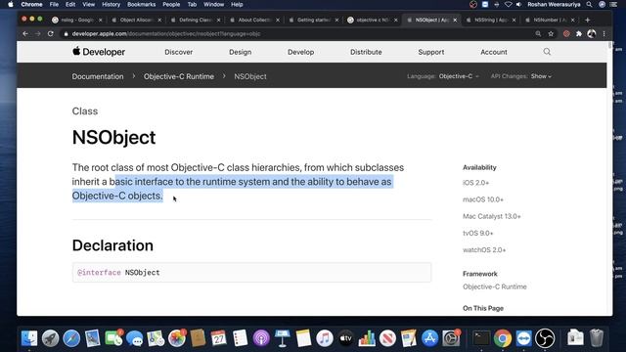This screenshot has height=352, width=626.
Task: Open the Chrome History menu
Action: click(111, 4)
